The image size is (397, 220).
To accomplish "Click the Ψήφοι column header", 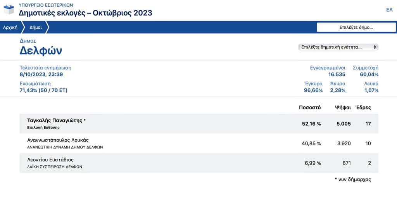I will 343,107.
